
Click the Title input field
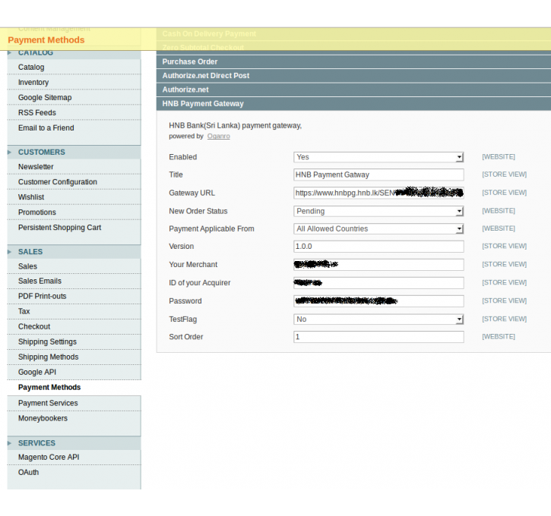378,175
